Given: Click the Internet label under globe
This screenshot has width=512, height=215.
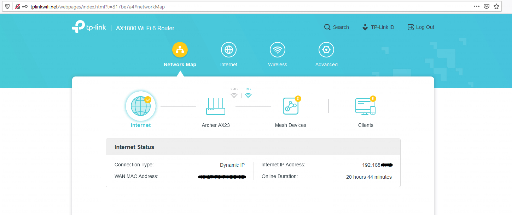Looking at the screenshot, I should click(x=141, y=125).
